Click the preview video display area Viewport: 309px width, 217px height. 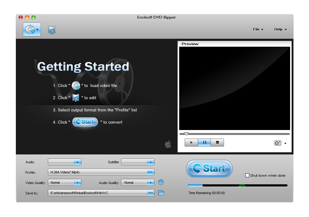click(x=235, y=88)
